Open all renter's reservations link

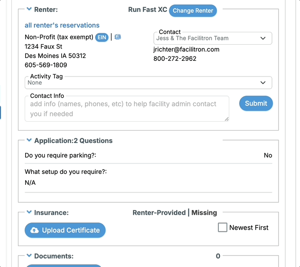pos(62,25)
